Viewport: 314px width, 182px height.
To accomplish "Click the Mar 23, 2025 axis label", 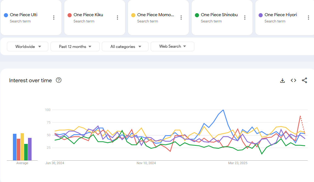I will 238,163.
